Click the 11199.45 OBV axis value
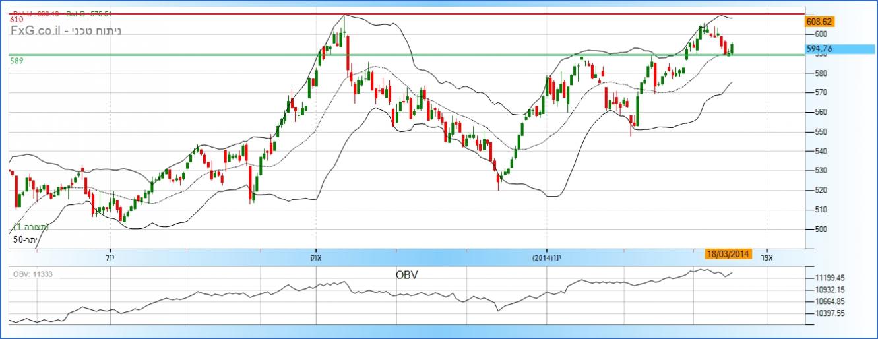 (x=827, y=278)
